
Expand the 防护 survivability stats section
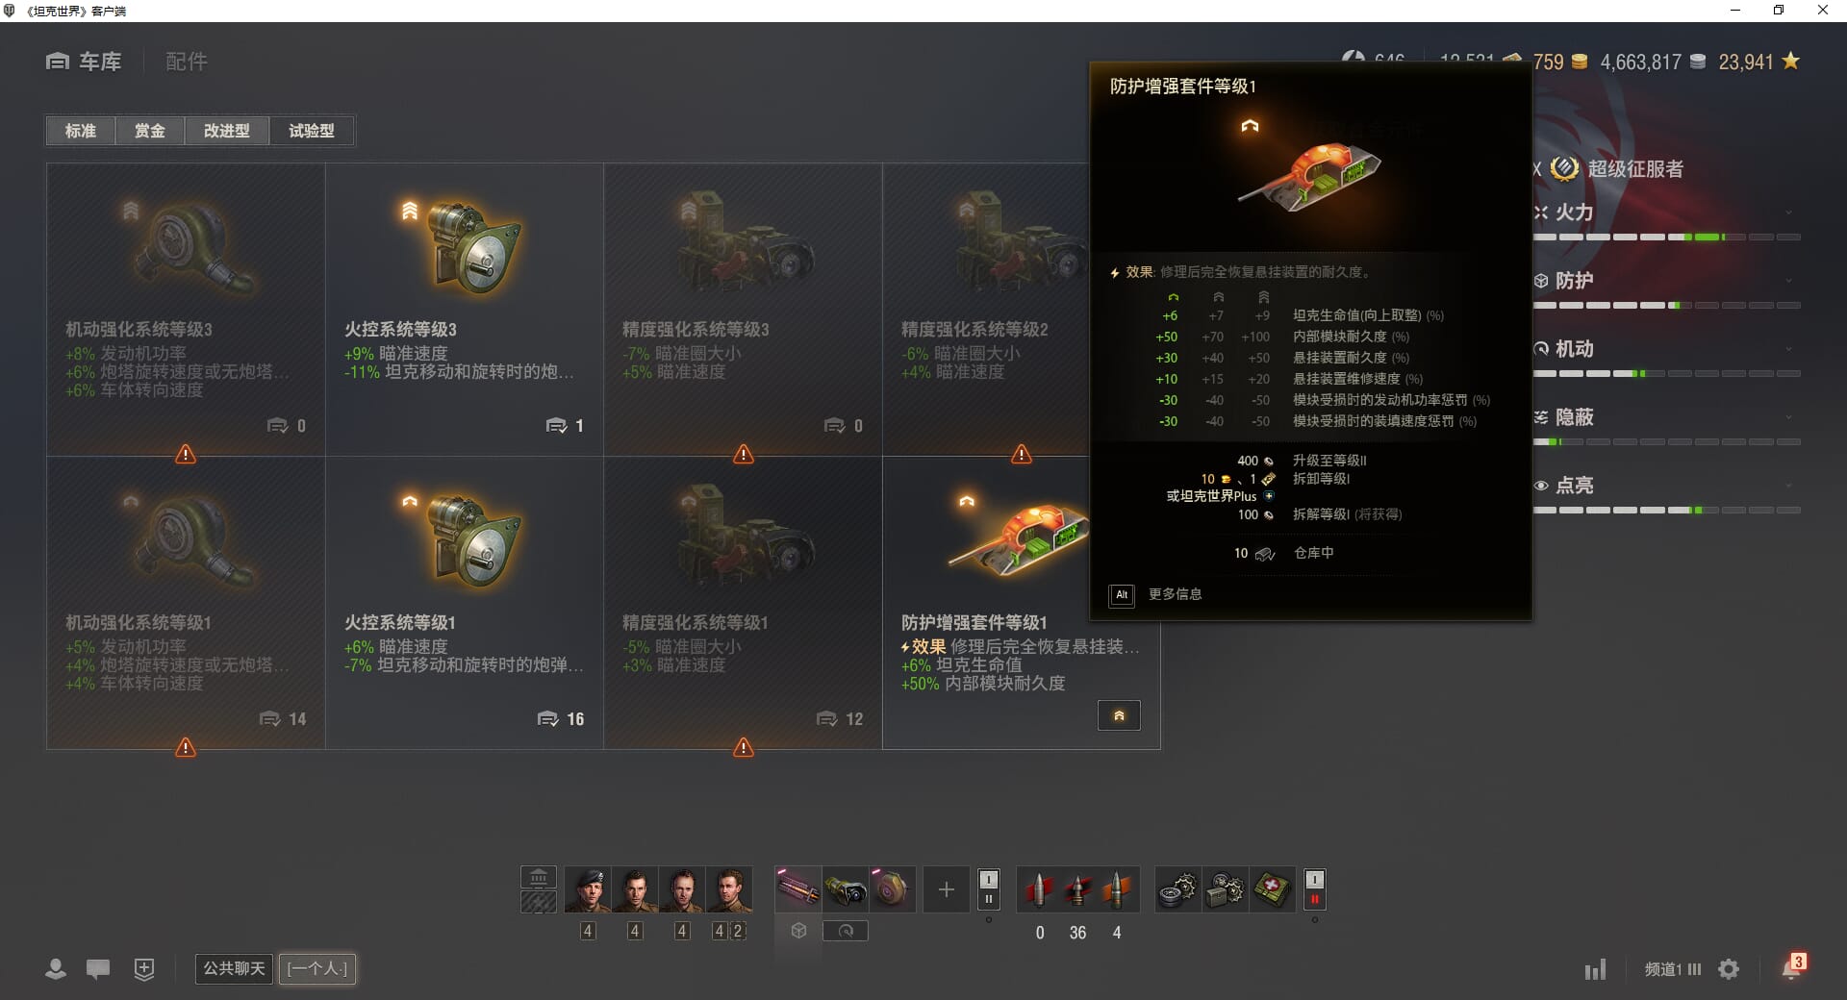click(x=1666, y=281)
